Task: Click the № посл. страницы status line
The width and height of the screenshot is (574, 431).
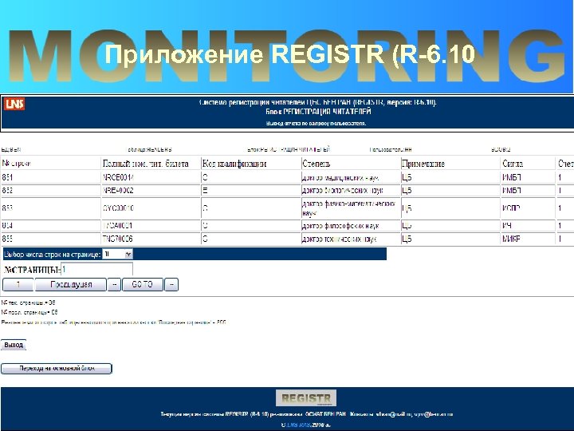Action: pyautogui.click(x=29, y=312)
